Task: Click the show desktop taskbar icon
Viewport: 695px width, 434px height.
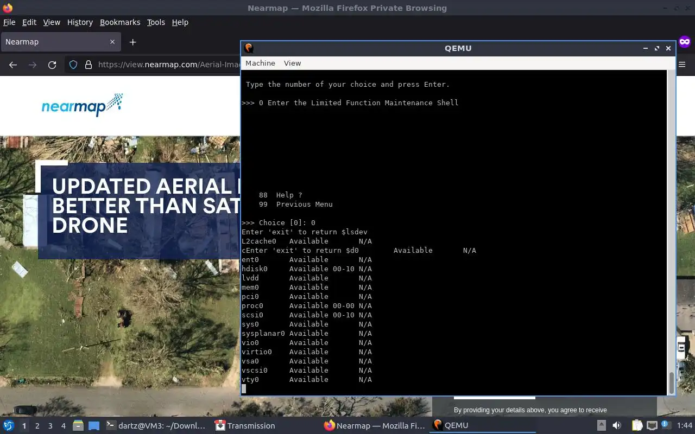Action: click(93, 425)
